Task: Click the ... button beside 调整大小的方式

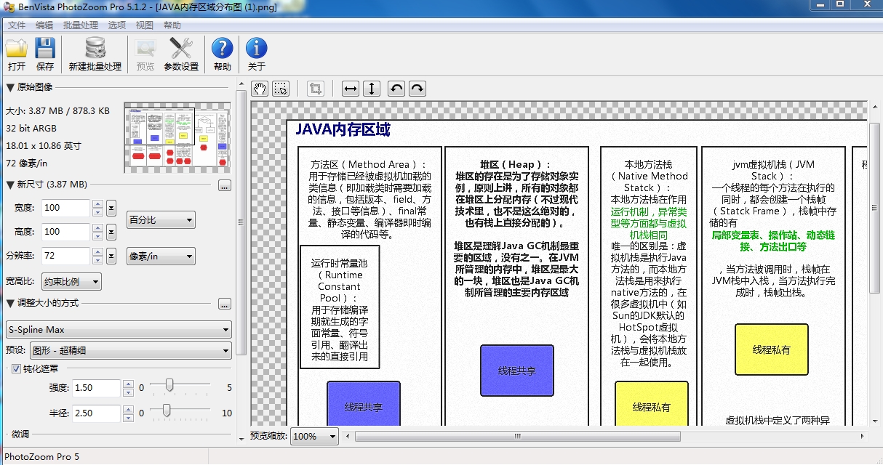Action: pyautogui.click(x=225, y=304)
